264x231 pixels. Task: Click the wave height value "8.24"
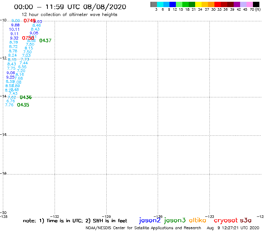(x=12, y=55)
